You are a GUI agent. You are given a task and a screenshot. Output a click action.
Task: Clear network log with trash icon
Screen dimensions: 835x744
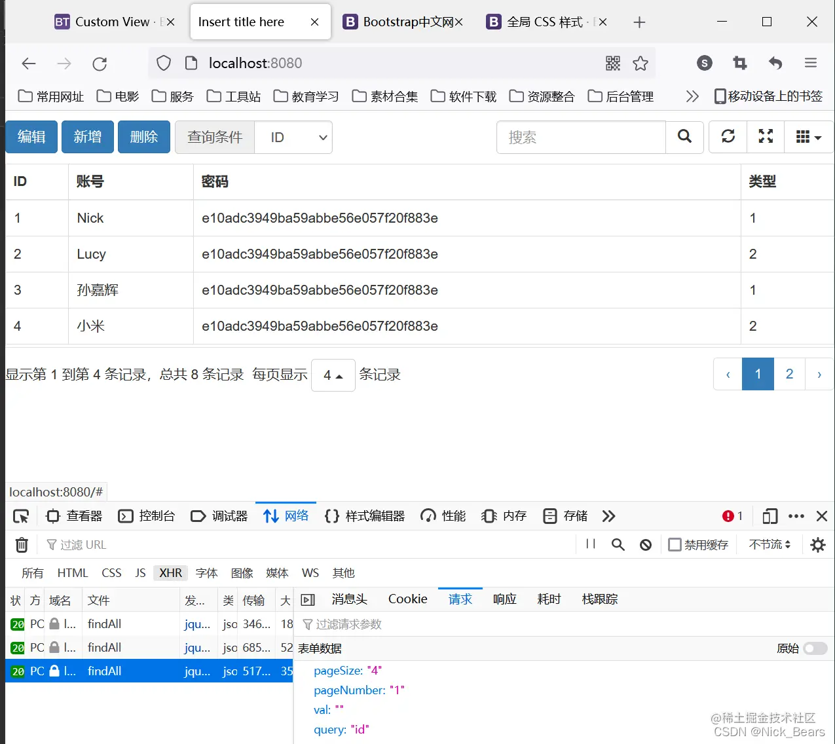[x=22, y=545]
